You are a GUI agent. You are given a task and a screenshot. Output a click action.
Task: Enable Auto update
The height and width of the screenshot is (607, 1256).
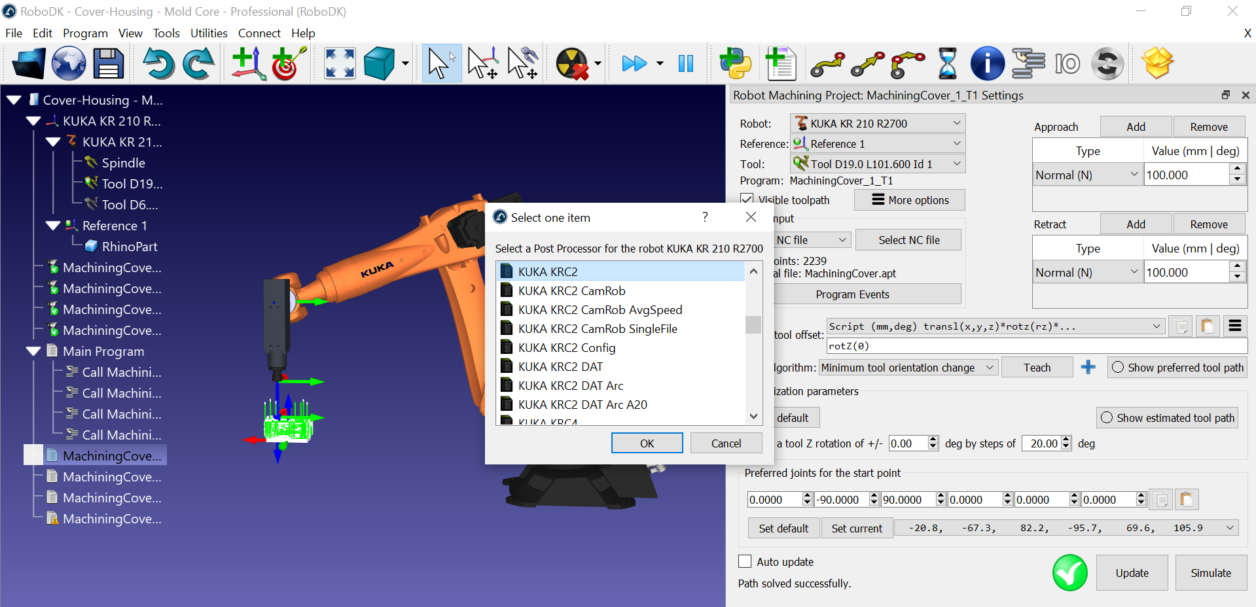tap(744, 562)
